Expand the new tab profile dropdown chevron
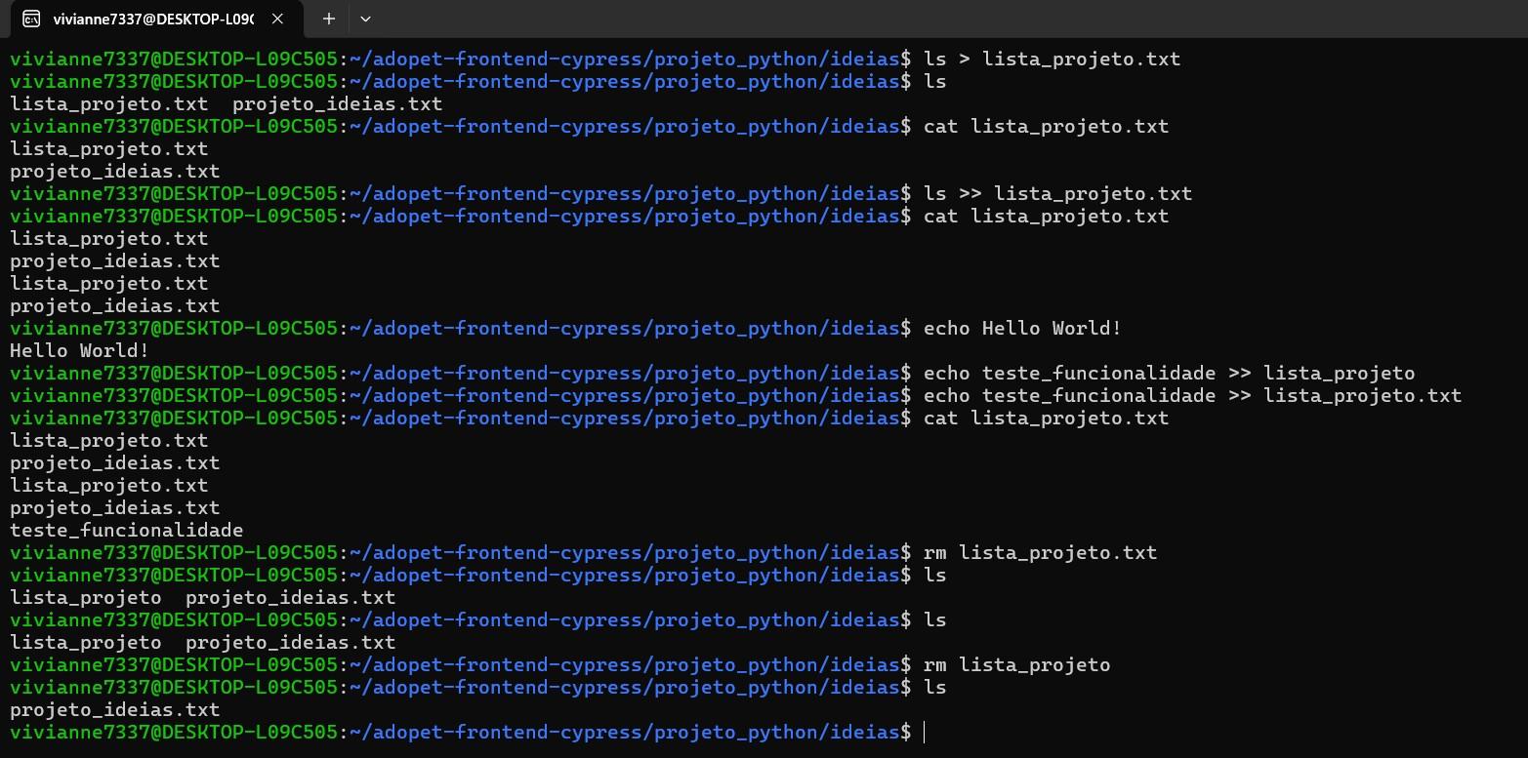Viewport: 1528px width, 758px height. point(365,19)
